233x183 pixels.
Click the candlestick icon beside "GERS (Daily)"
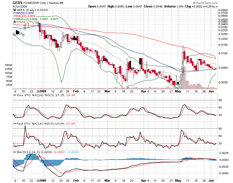tap(15, 10)
